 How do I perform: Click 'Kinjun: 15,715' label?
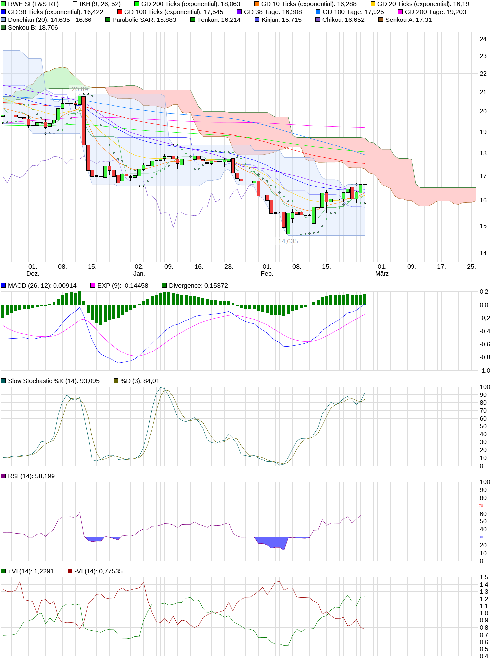281,20
